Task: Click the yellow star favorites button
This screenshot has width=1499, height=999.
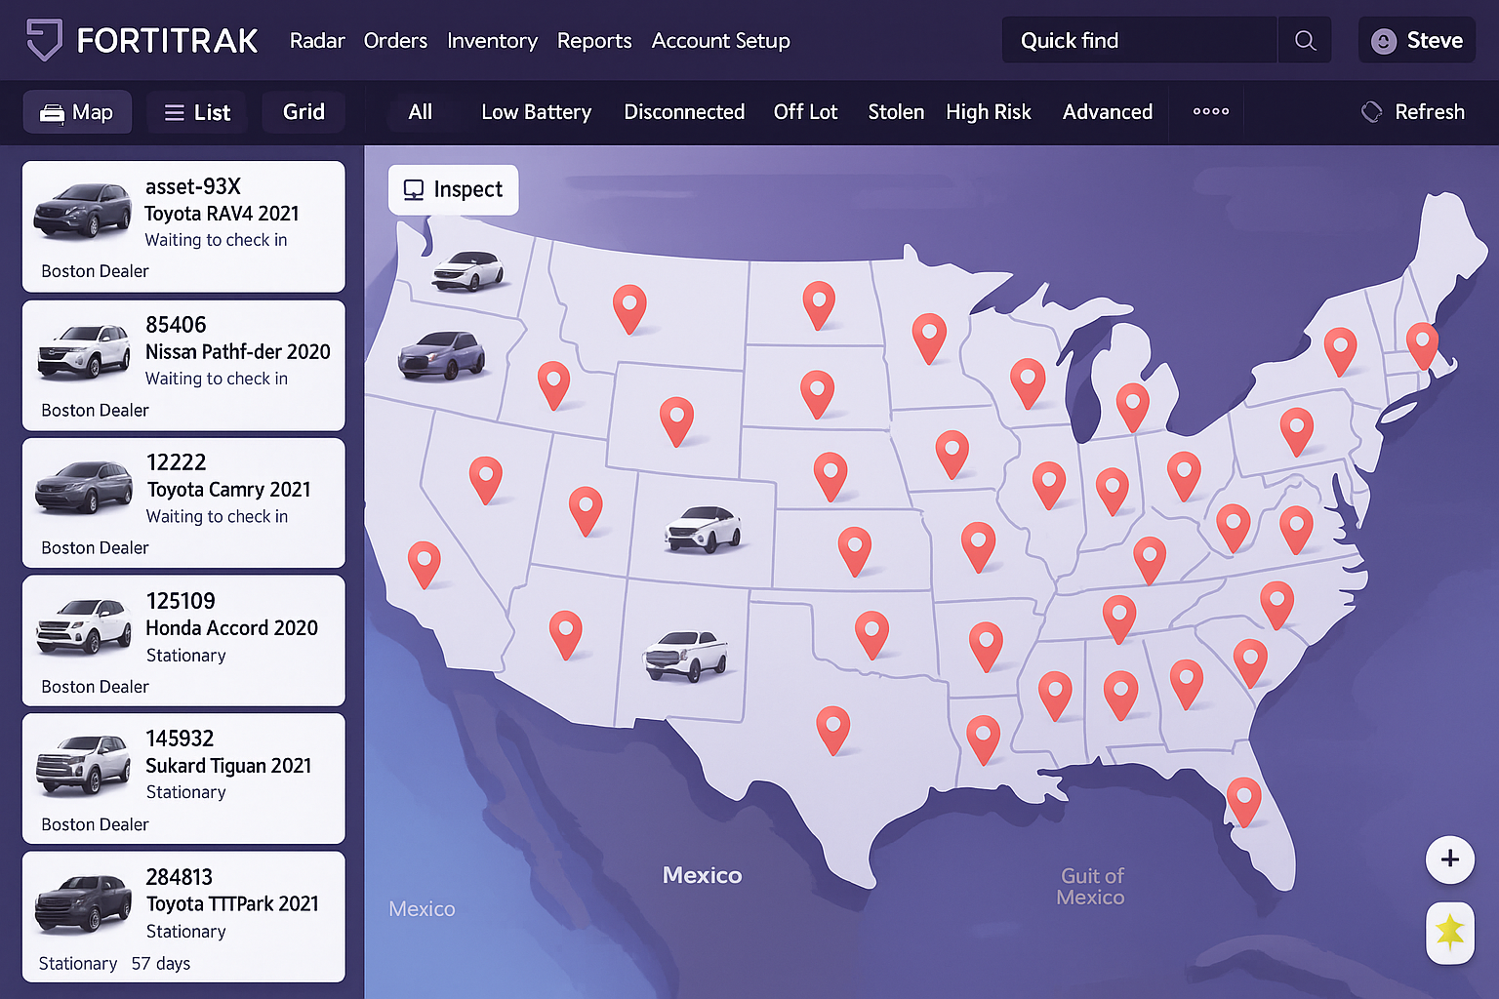Action: [x=1449, y=932]
